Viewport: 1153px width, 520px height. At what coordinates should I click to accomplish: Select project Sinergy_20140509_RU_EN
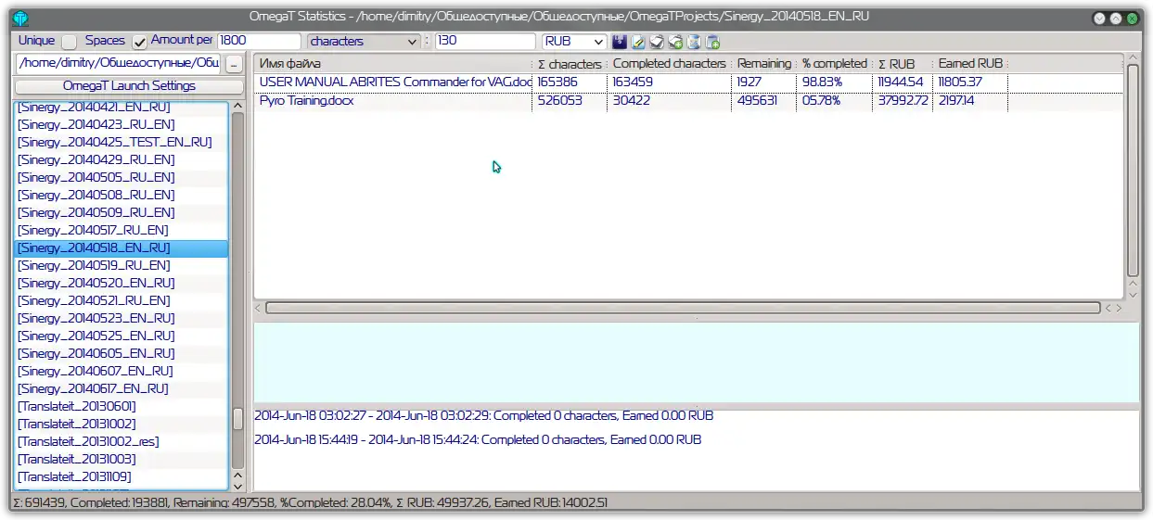[122, 212]
